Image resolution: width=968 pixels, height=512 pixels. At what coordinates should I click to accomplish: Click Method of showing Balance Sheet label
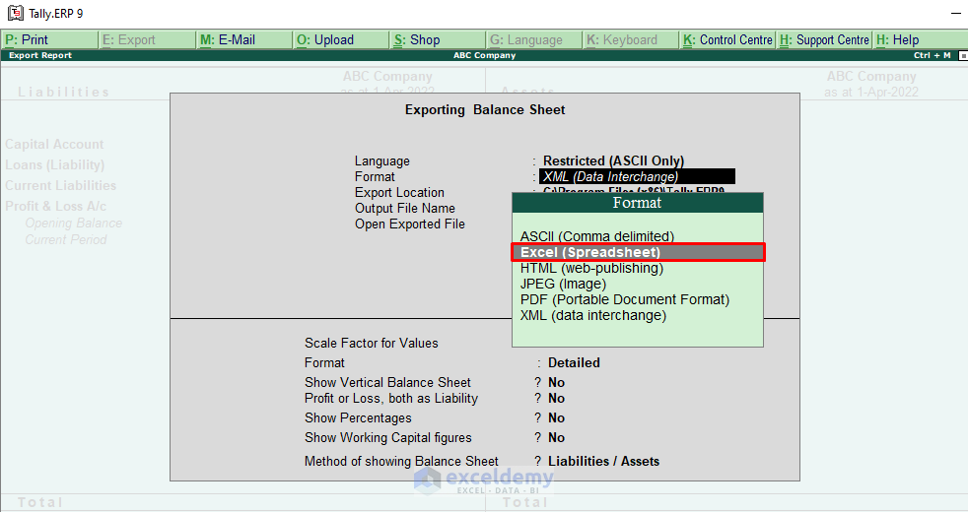pyautogui.click(x=401, y=462)
